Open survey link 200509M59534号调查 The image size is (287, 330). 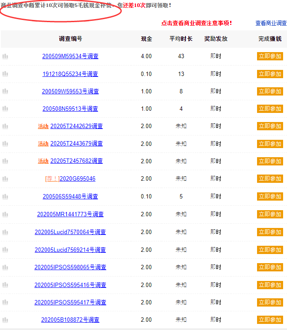click(x=70, y=56)
